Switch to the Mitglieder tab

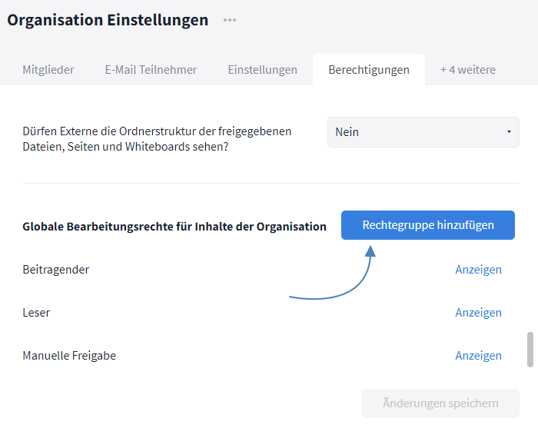point(48,70)
